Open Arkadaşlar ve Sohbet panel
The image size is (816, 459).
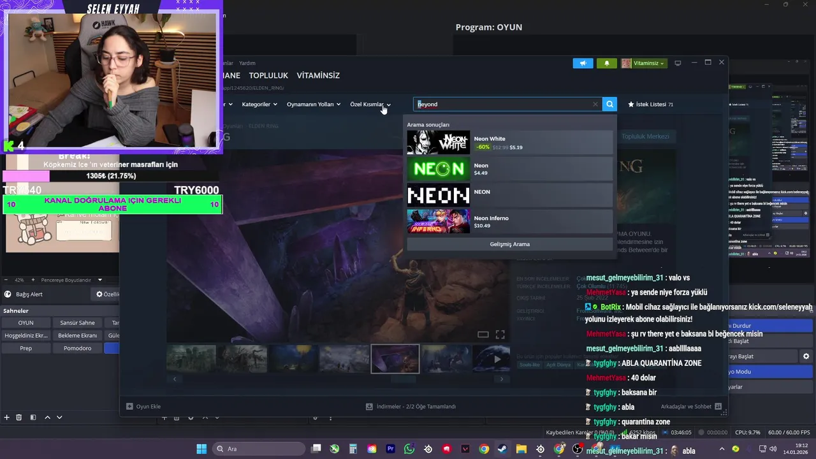point(691,407)
